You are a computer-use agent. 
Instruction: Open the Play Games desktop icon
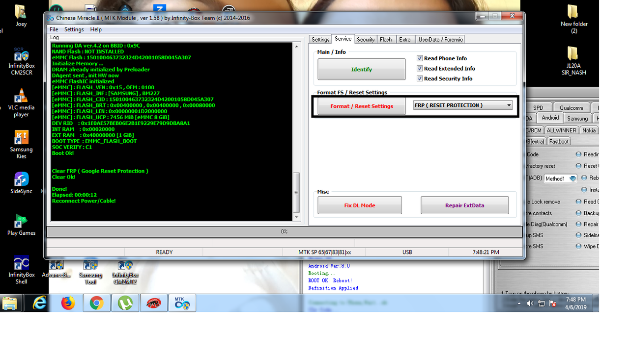tap(21, 224)
